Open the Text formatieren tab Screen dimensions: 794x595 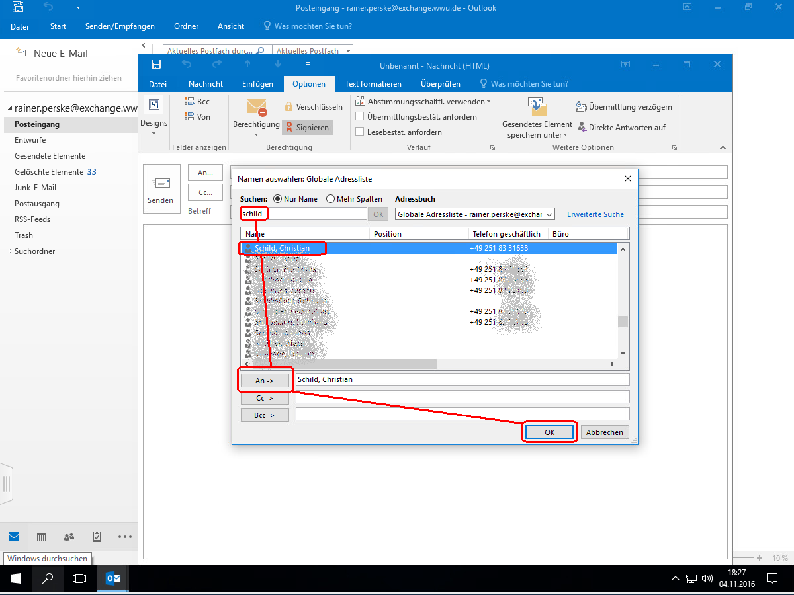[x=373, y=84]
